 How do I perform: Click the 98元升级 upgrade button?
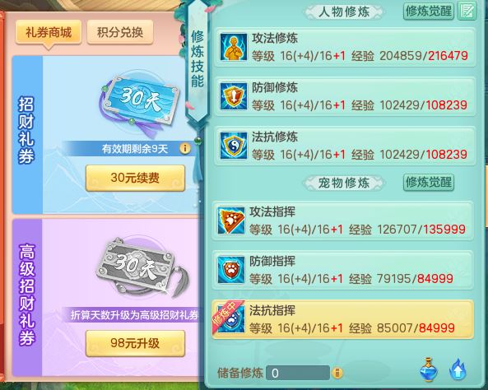click(x=136, y=343)
